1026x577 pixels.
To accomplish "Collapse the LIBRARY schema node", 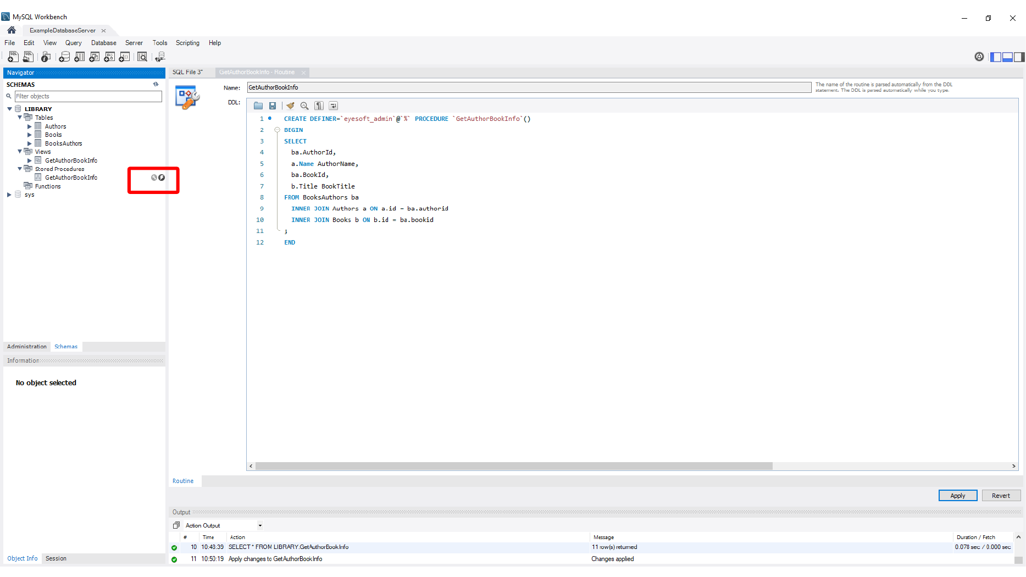I will [9, 109].
